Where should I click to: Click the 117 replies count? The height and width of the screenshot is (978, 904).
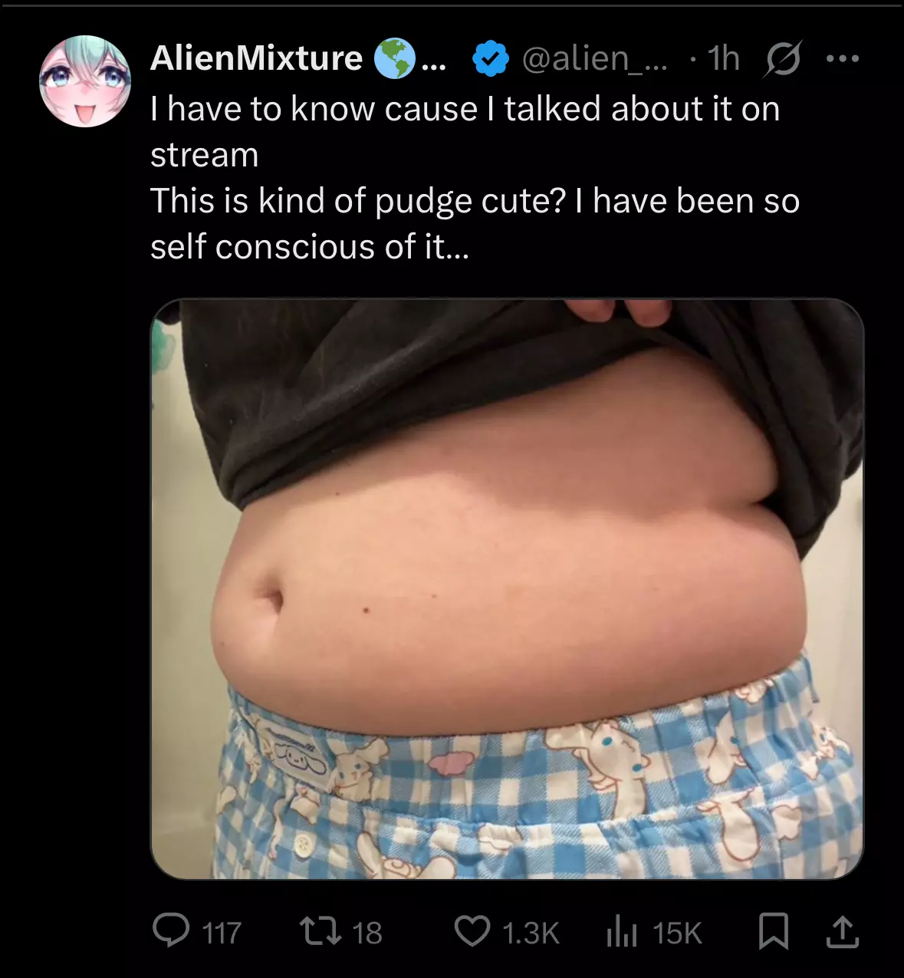pos(222,933)
